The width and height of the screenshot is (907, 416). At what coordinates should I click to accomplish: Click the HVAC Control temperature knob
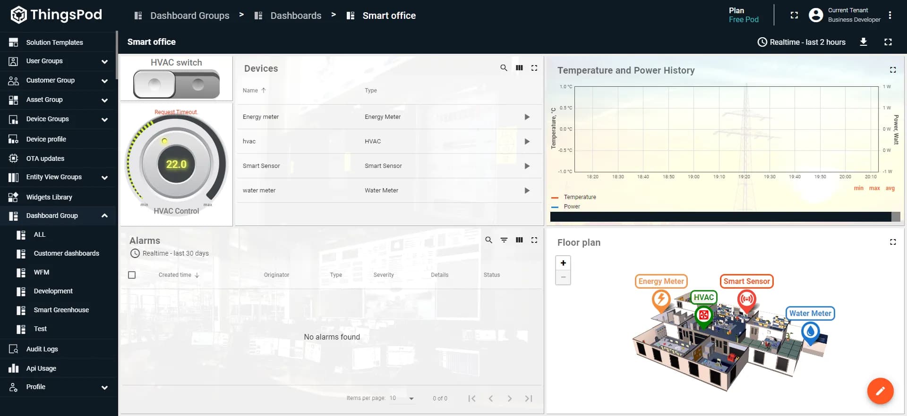click(176, 164)
